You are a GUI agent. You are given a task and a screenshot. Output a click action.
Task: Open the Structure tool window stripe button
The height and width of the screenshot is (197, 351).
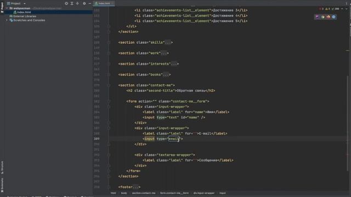tap(2, 167)
